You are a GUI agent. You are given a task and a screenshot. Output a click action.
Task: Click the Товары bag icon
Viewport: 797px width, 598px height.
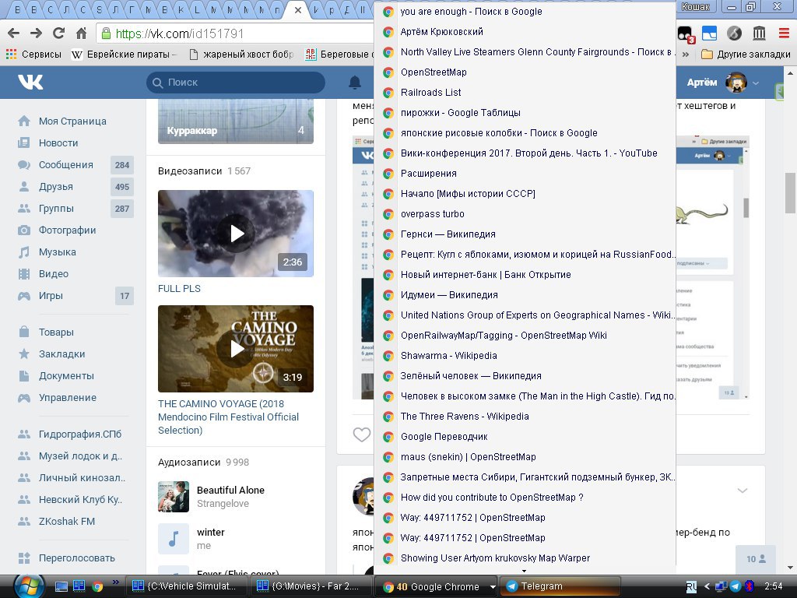(24, 332)
